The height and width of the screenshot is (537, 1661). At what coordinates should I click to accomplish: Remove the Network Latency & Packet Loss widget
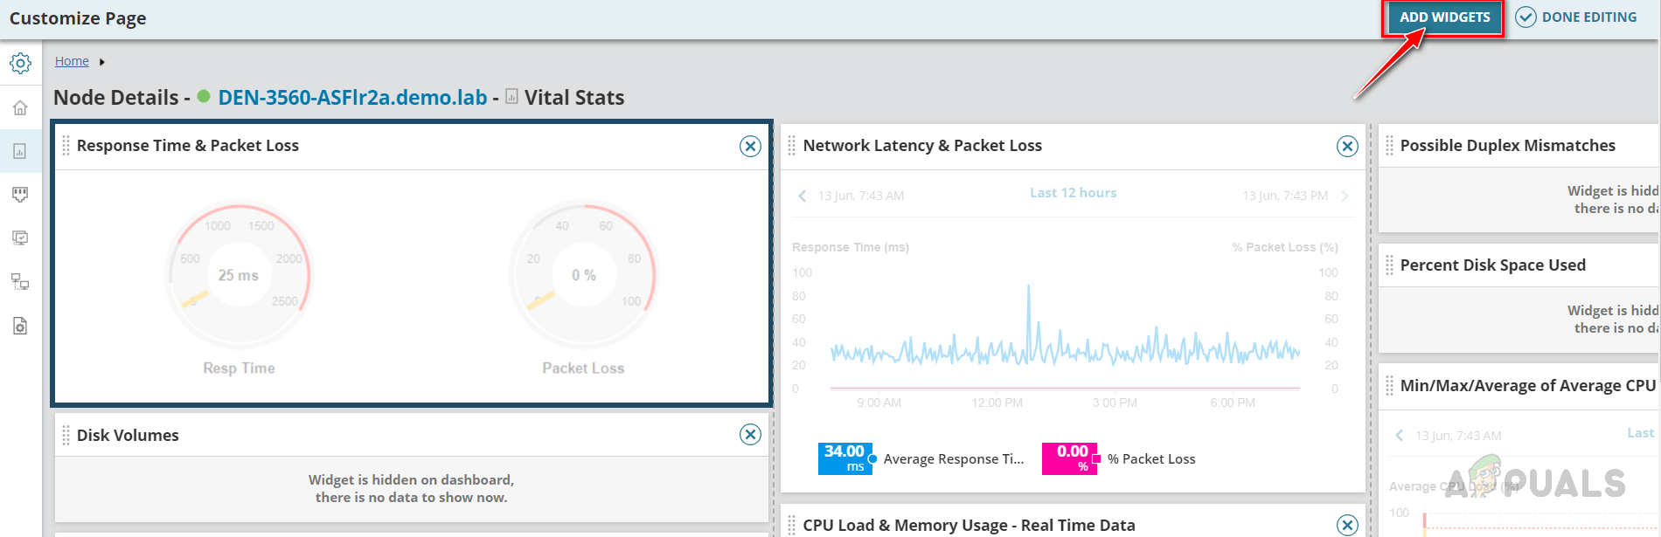(x=1347, y=146)
